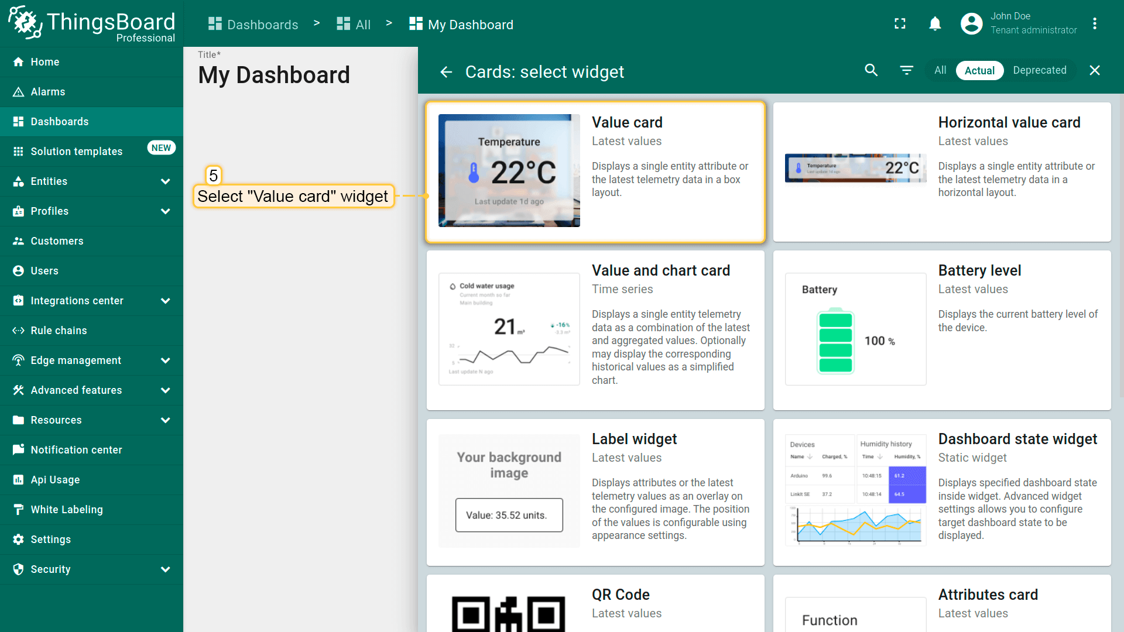
Task: Click the back arrow beside Cards title
Action: [x=446, y=72]
